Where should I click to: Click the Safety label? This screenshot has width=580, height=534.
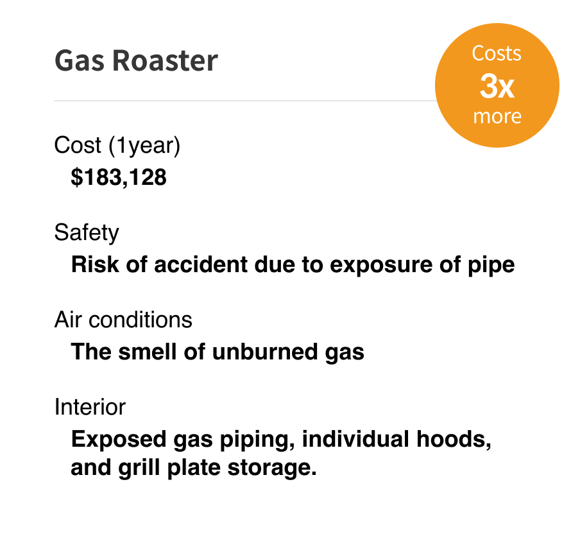(x=87, y=233)
